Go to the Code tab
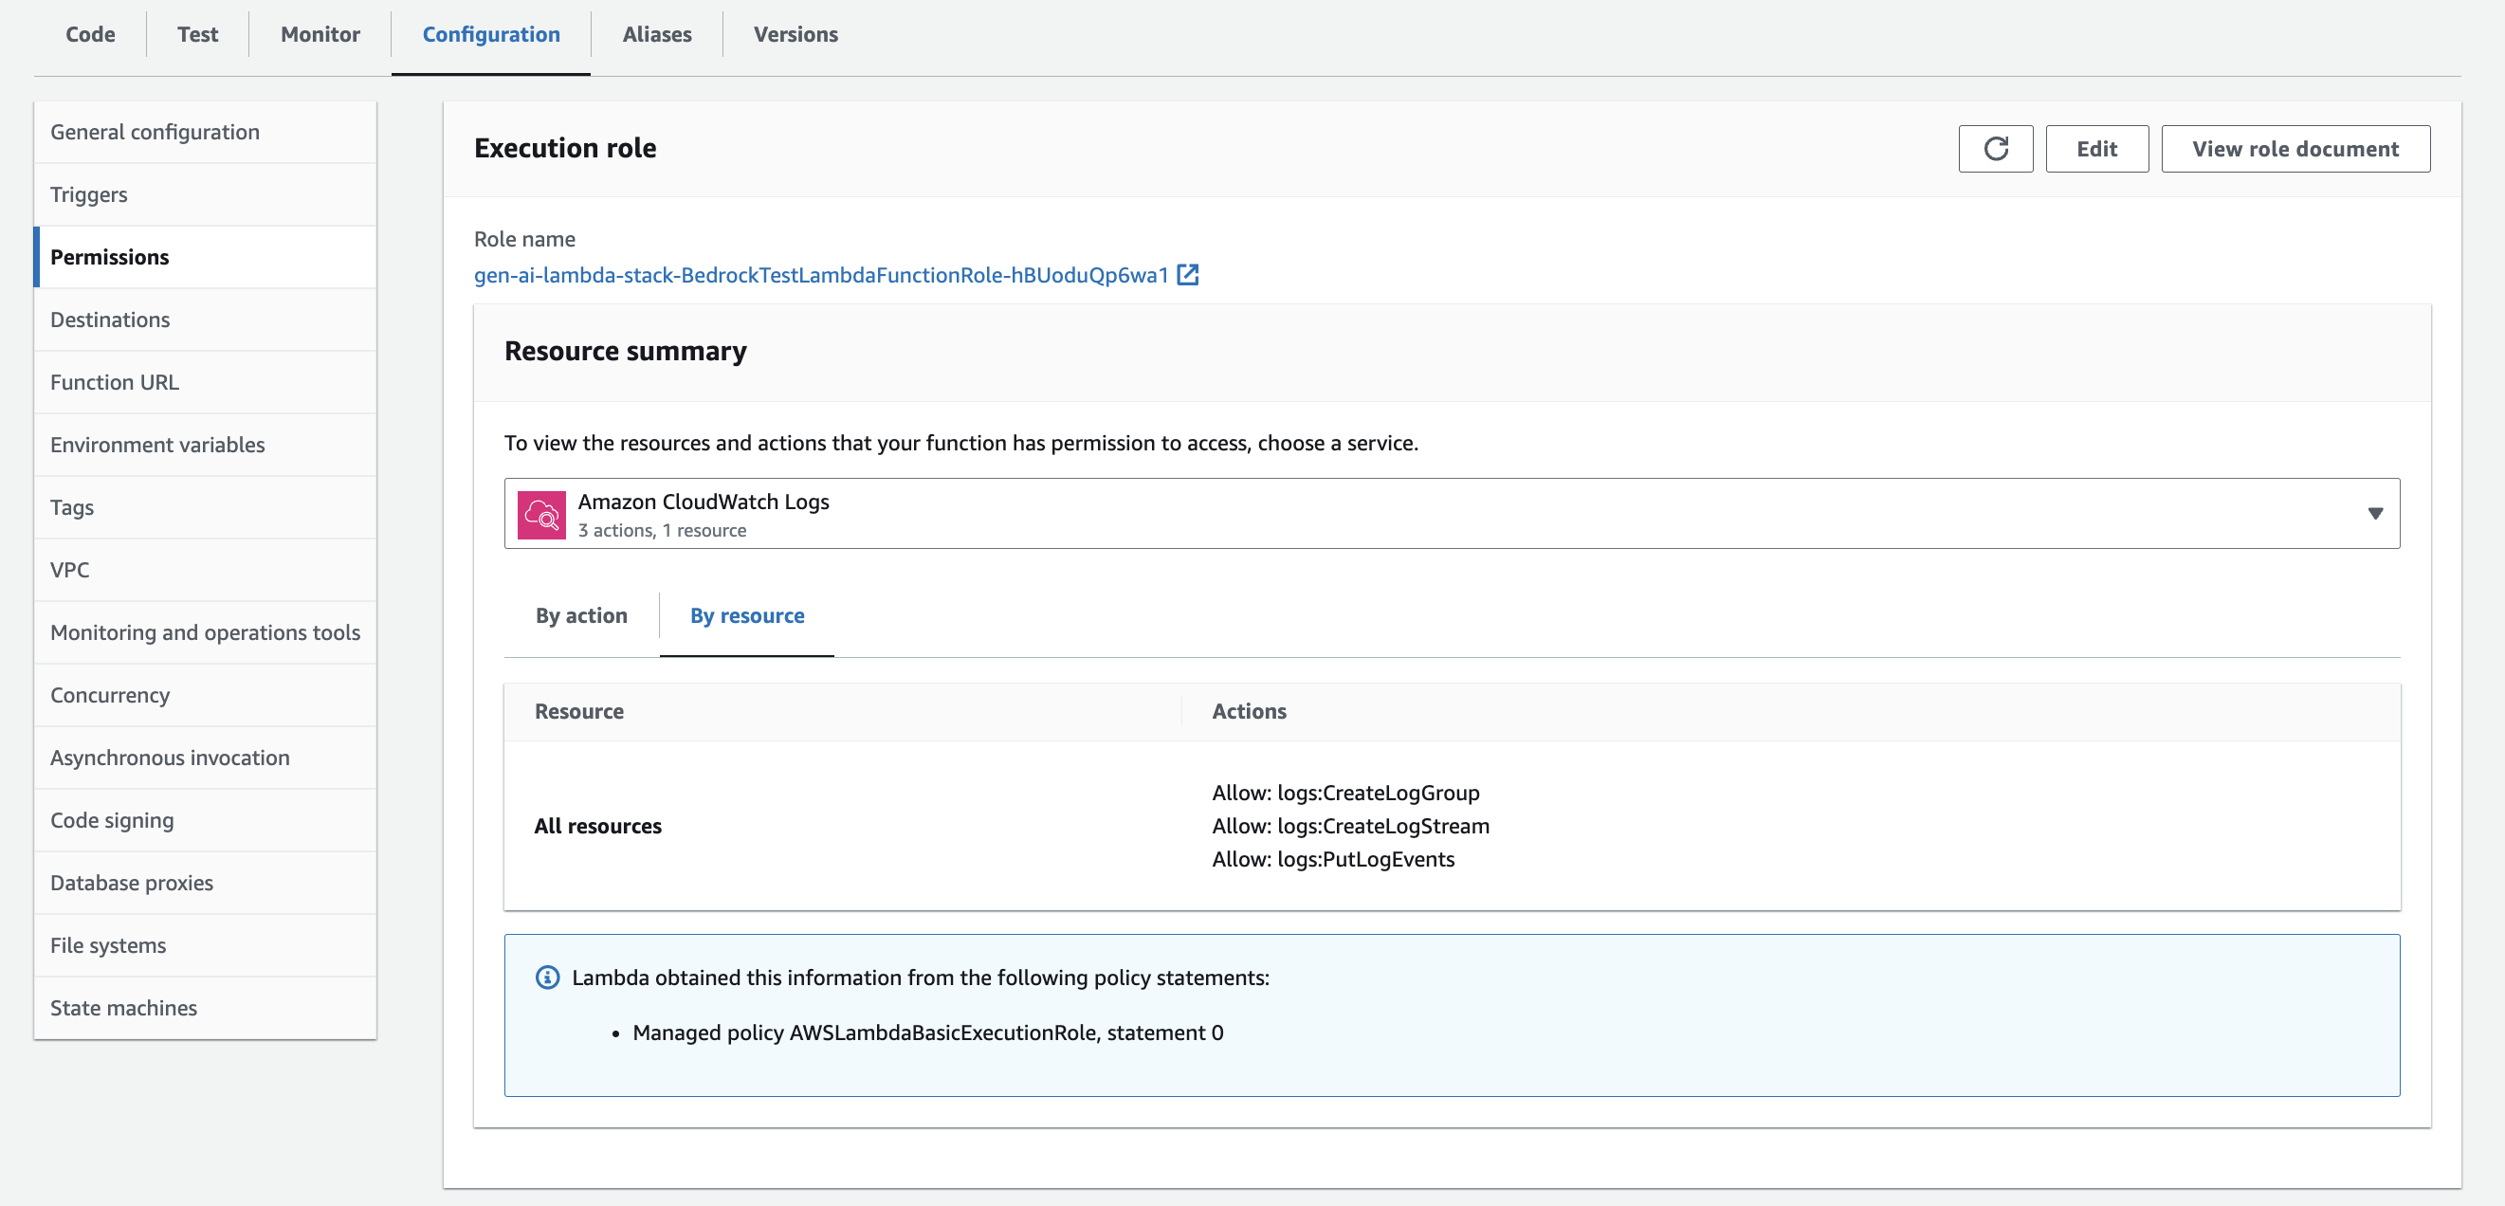This screenshot has height=1206, width=2505. point(90,34)
